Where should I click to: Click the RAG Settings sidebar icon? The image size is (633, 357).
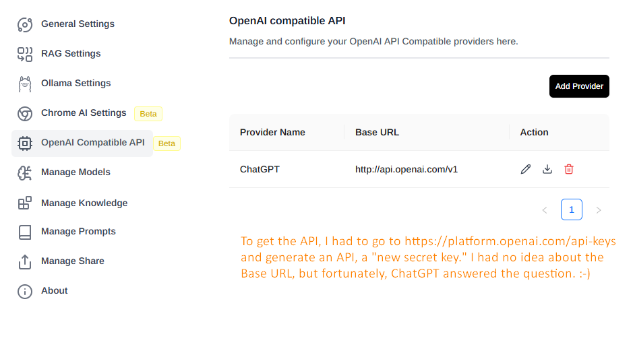click(x=25, y=54)
